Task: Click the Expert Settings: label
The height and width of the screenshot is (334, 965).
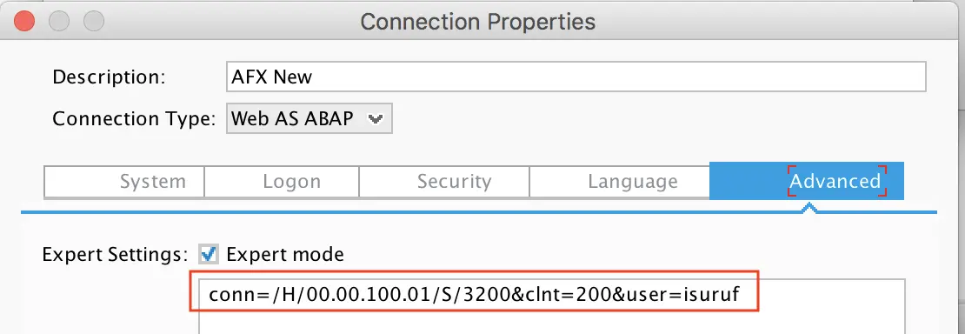Action: coord(115,254)
